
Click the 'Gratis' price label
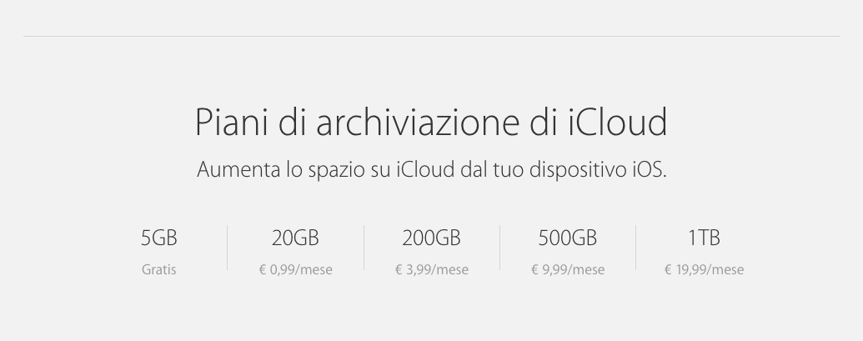(158, 270)
